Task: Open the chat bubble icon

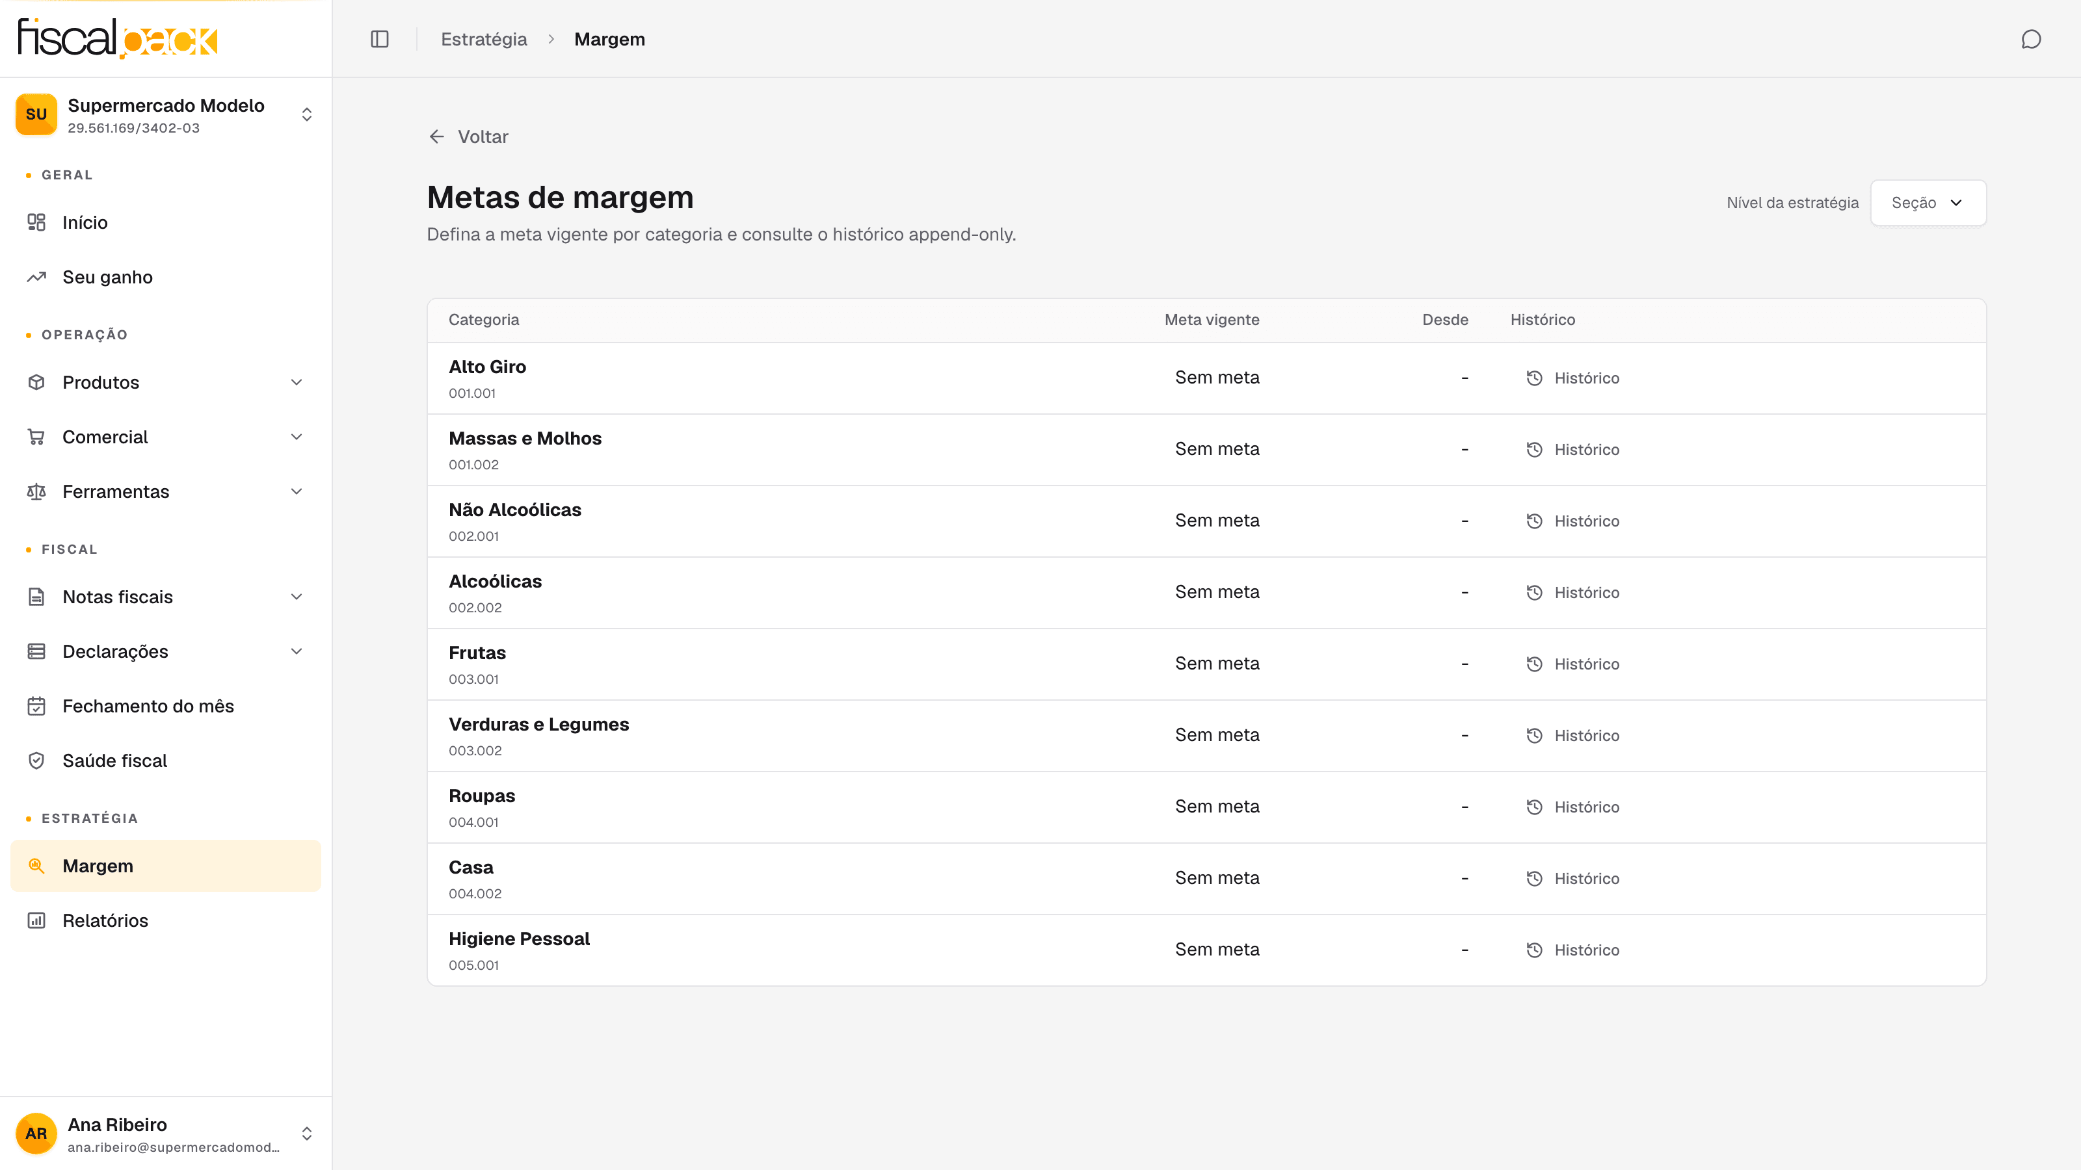Action: [2031, 39]
